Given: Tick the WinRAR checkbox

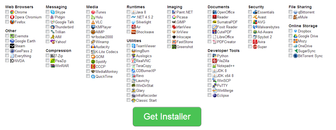Looking at the screenshot, I should (48, 65).
